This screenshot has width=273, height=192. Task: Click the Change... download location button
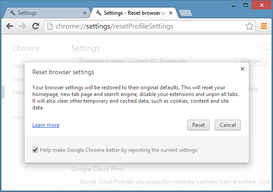pos(252,61)
